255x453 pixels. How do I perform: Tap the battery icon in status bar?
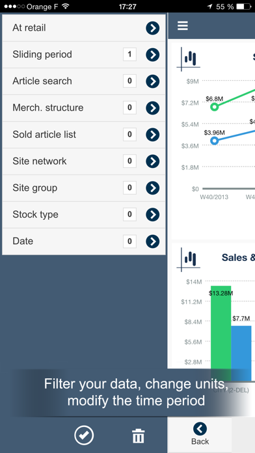pos(243,7)
